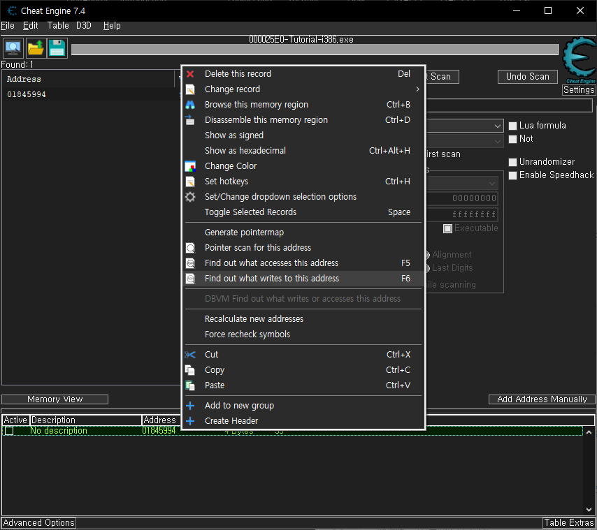Screen dimensions: 597x530
Task: Open Table Extras
Action: pos(569,523)
